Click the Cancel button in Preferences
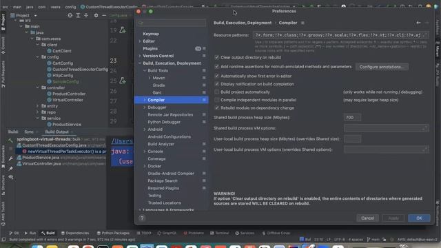Screen dimensions: 441x248 [x=367, y=218]
